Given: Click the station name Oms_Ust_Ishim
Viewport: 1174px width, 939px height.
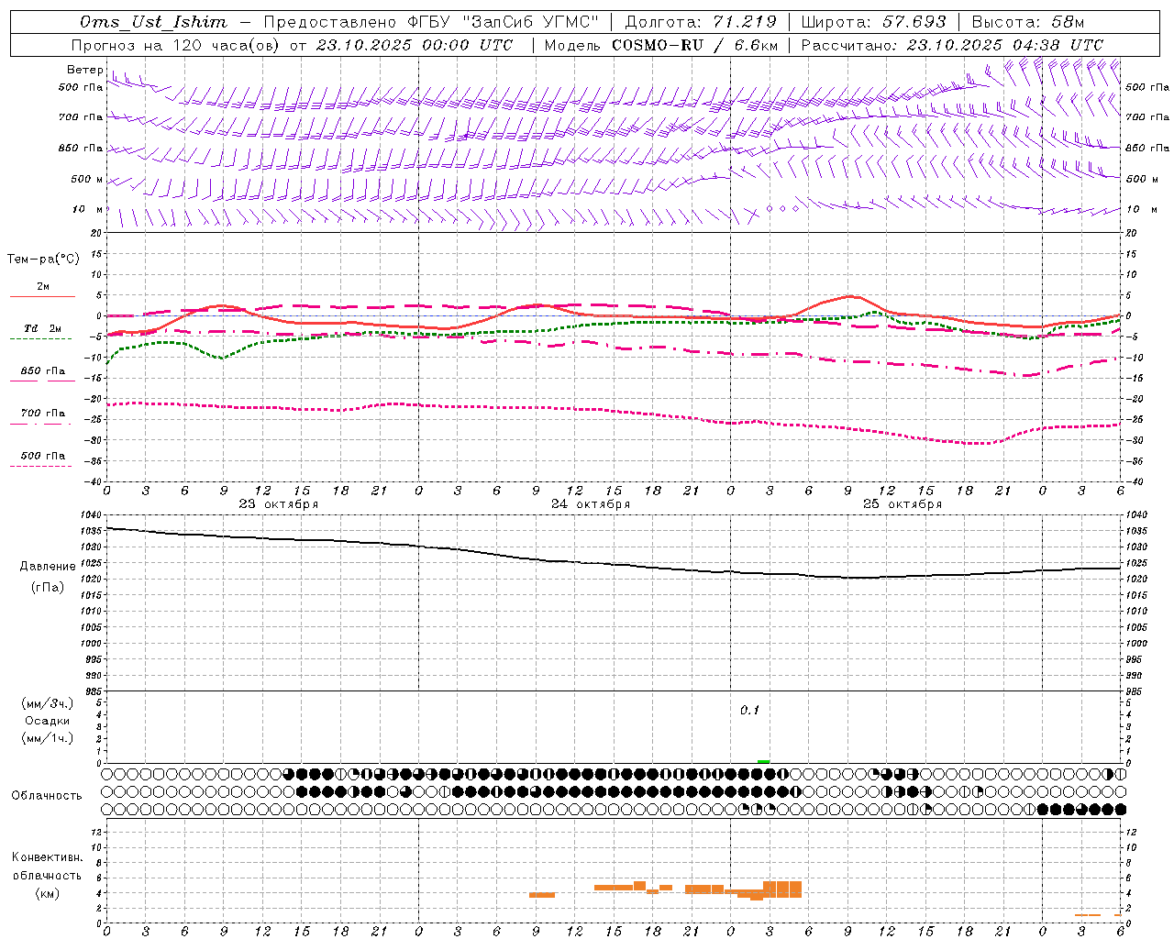Looking at the screenshot, I should (x=153, y=22).
